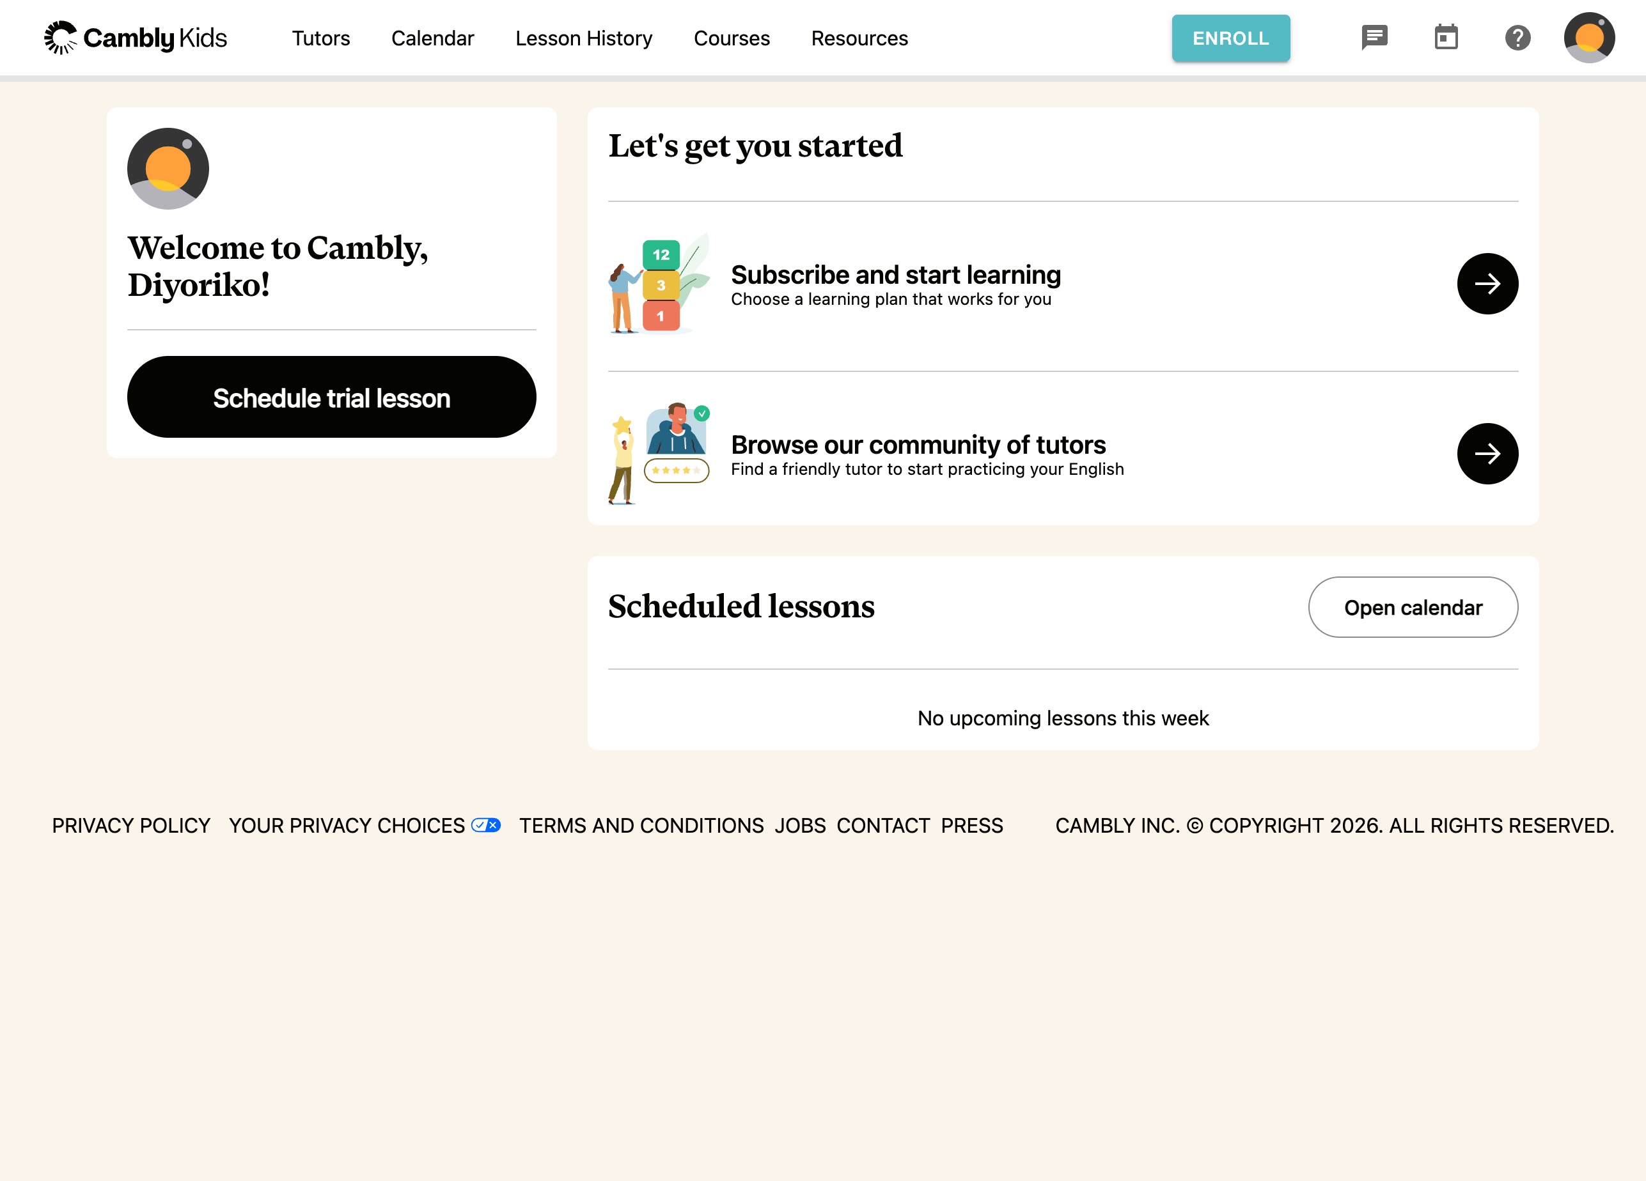The image size is (1646, 1181).
Task: Toggle the privacy choices icon in footer
Action: pyautogui.click(x=485, y=825)
